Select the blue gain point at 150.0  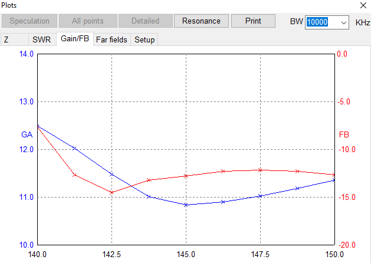click(334, 180)
